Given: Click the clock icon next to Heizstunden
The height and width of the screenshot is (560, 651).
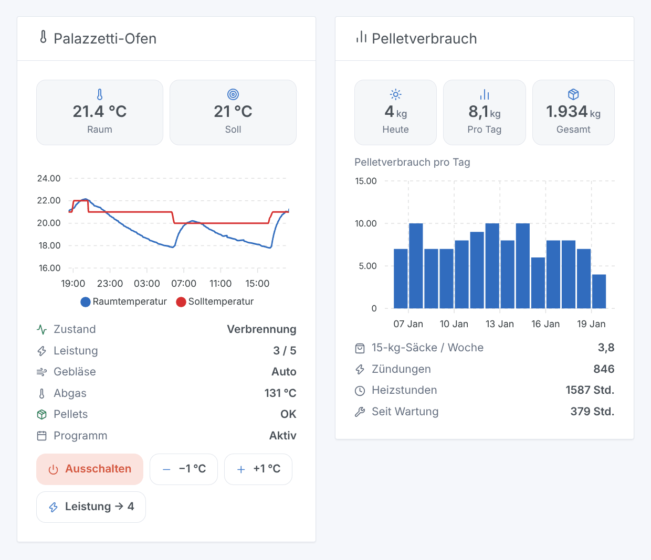Looking at the screenshot, I should tap(360, 391).
